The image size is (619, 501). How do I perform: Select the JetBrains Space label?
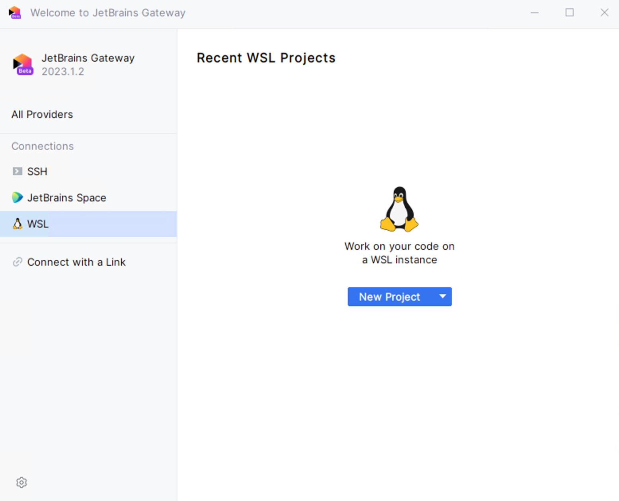[x=66, y=198]
